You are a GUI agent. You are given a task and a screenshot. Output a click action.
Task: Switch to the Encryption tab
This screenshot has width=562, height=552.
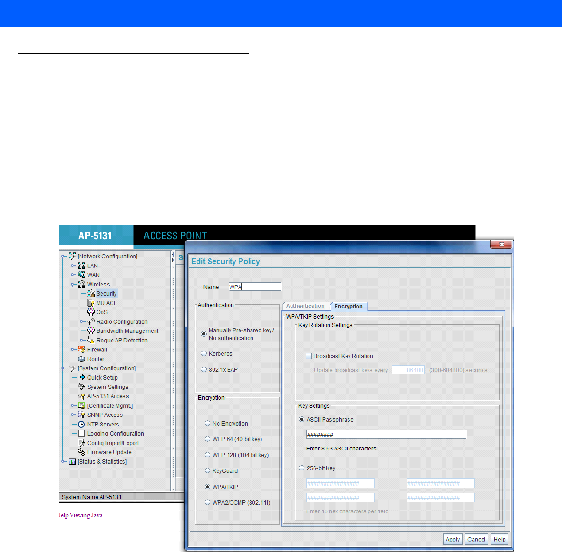pos(349,306)
